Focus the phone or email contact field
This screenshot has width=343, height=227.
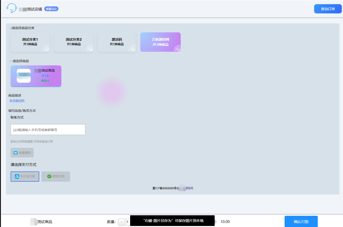pyautogui.click(x=48, y=130)
